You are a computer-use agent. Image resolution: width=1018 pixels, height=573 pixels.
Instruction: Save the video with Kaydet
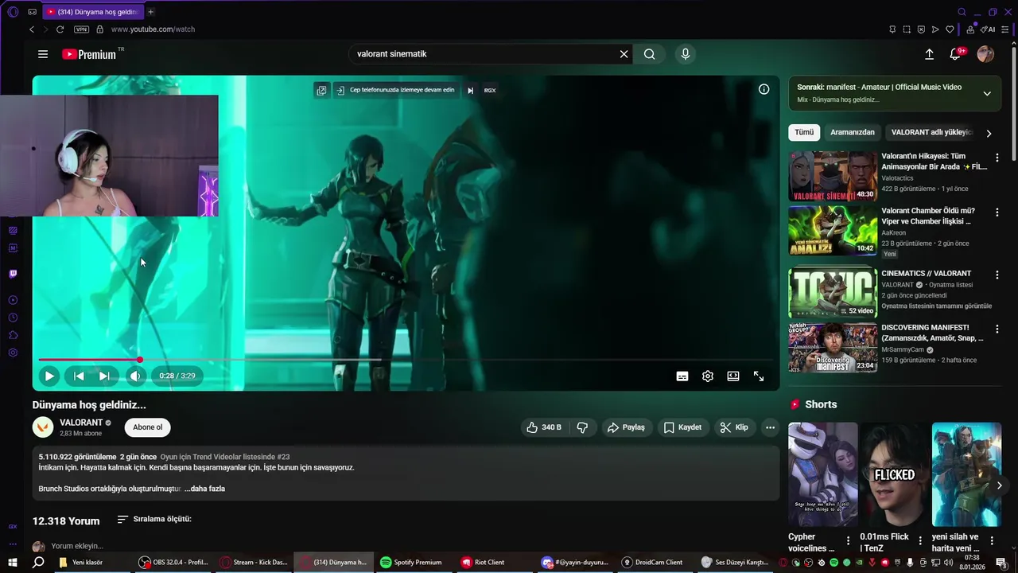click(682, 427)
